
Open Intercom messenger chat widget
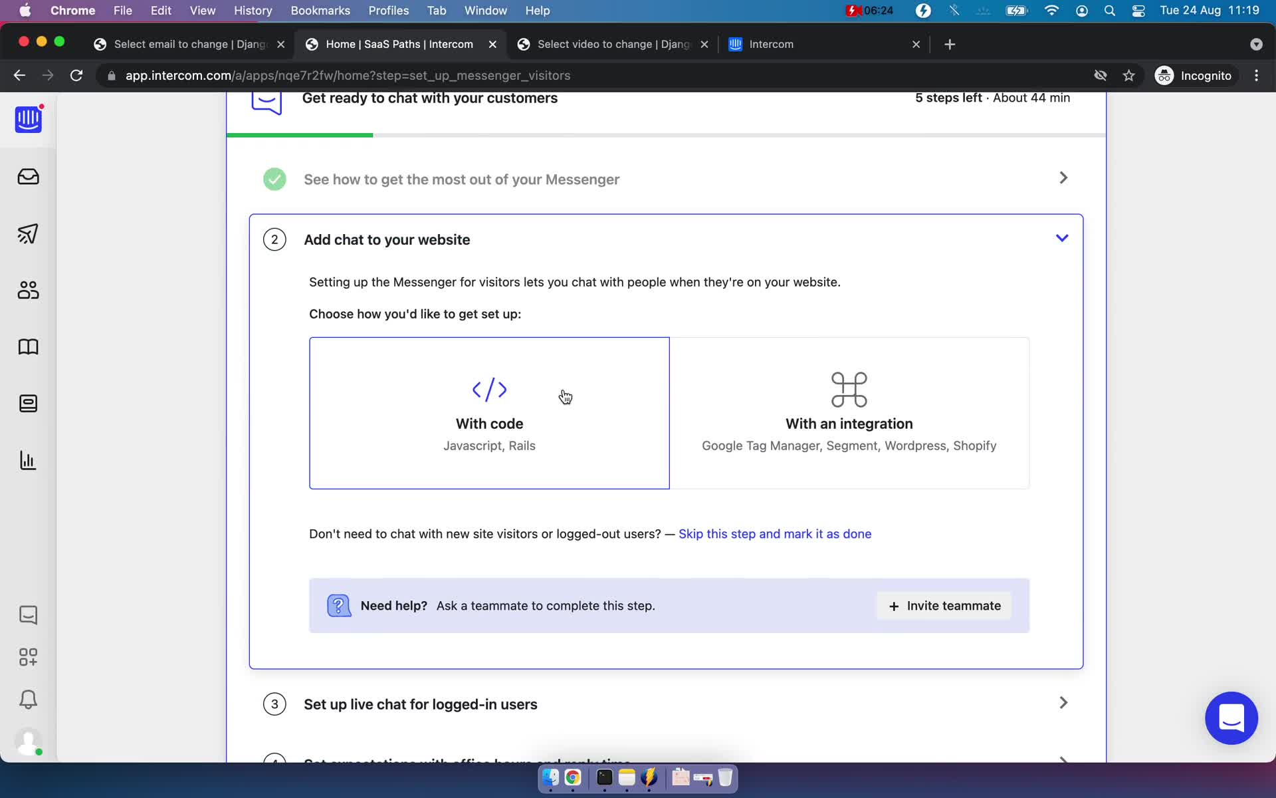pyautogui.click(x=1231, y=718)
